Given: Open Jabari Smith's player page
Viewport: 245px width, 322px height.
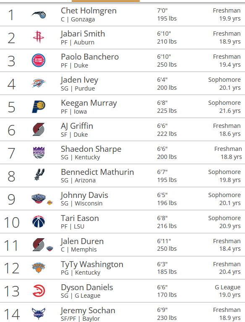Looking at the screenshot, I should pyautogui.click(x=83, y=34).
